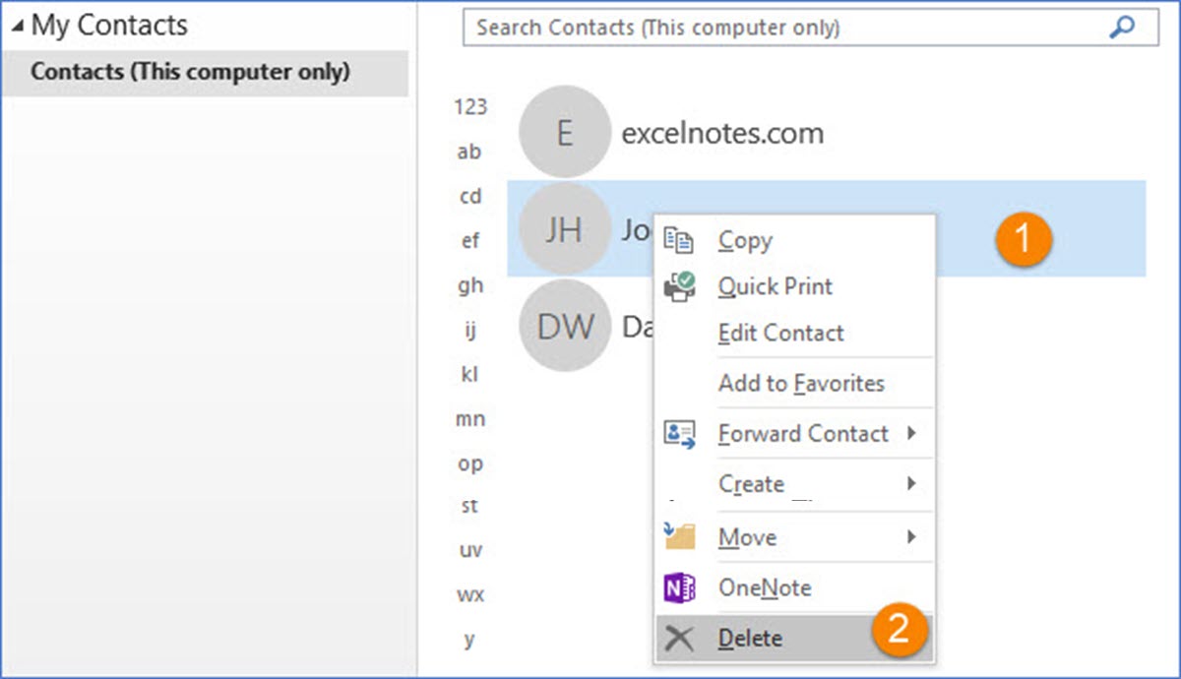
Task: Click the Copy icon in context menu
Action: pos(679,239)
